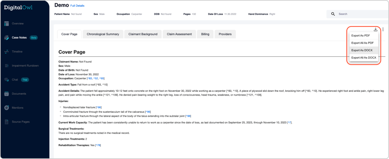Click the Overview sidebar icon
389x159 pixels.
click(6, 23)
